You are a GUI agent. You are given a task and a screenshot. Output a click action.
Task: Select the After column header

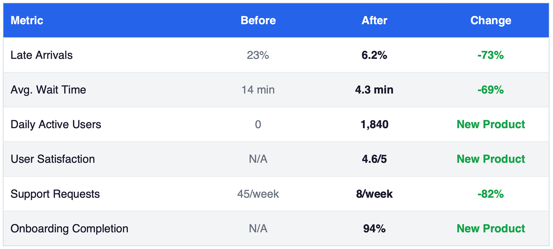pos(374,20)
